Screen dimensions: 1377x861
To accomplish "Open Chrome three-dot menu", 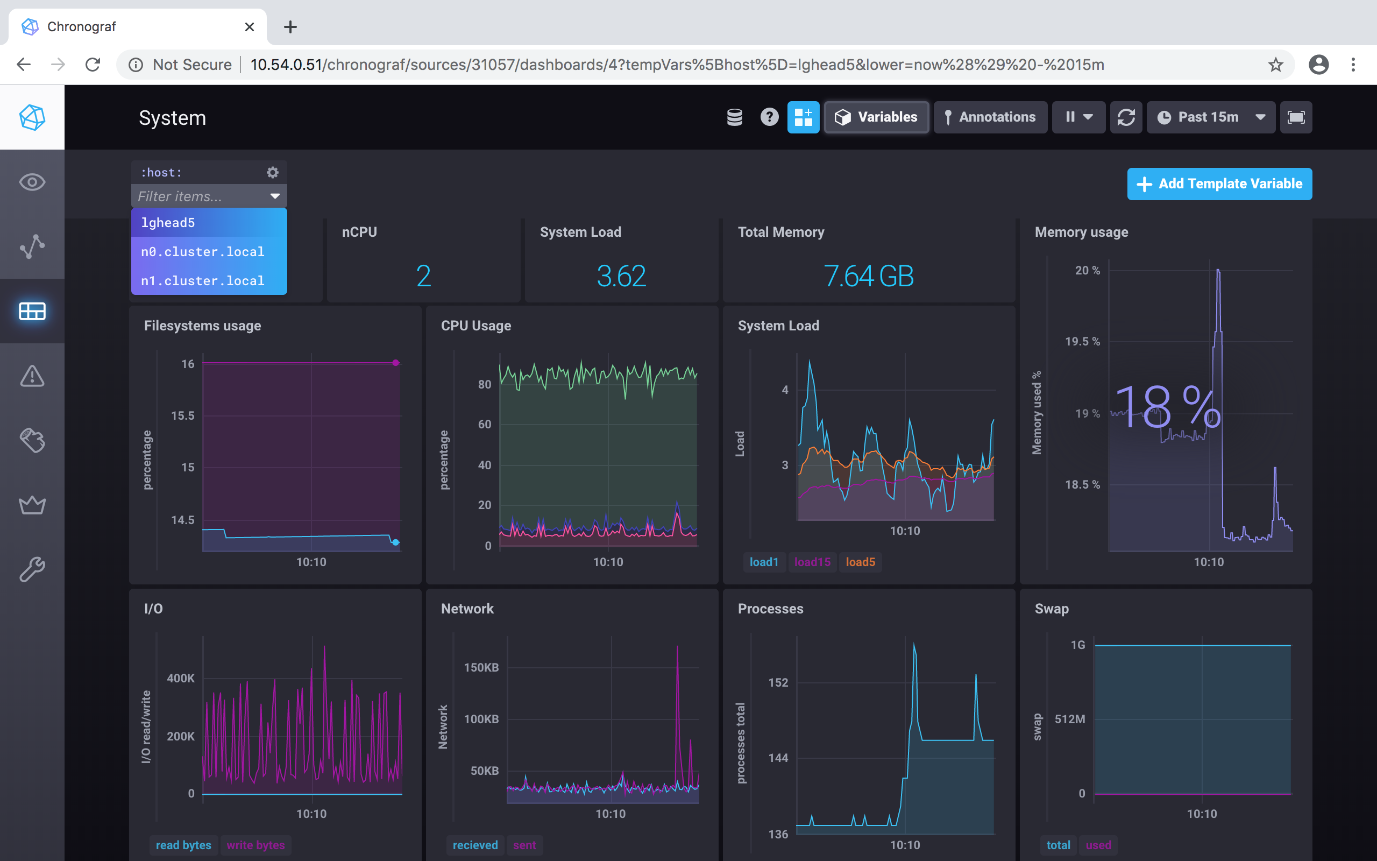I will 1353,65.
